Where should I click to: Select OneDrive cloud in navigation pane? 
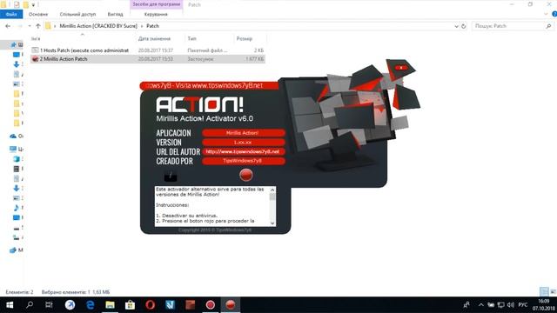[x=13, y=136]
